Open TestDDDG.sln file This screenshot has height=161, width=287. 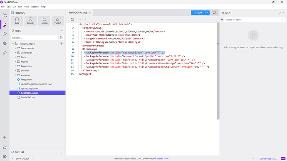coord(27,97)
